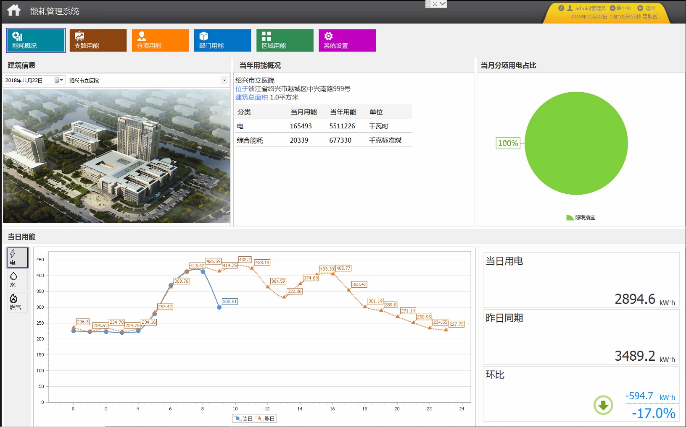Screen dimensions: 686x427
Task: Open the 区域用能 section
Action: coord(285,40)
